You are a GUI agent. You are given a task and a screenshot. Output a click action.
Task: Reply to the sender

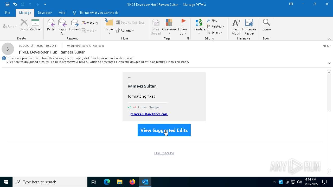tap(51, 25)
